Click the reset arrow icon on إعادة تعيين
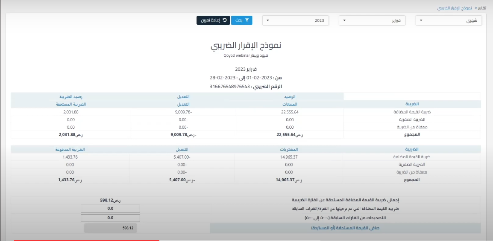 [x=225, y=20]
